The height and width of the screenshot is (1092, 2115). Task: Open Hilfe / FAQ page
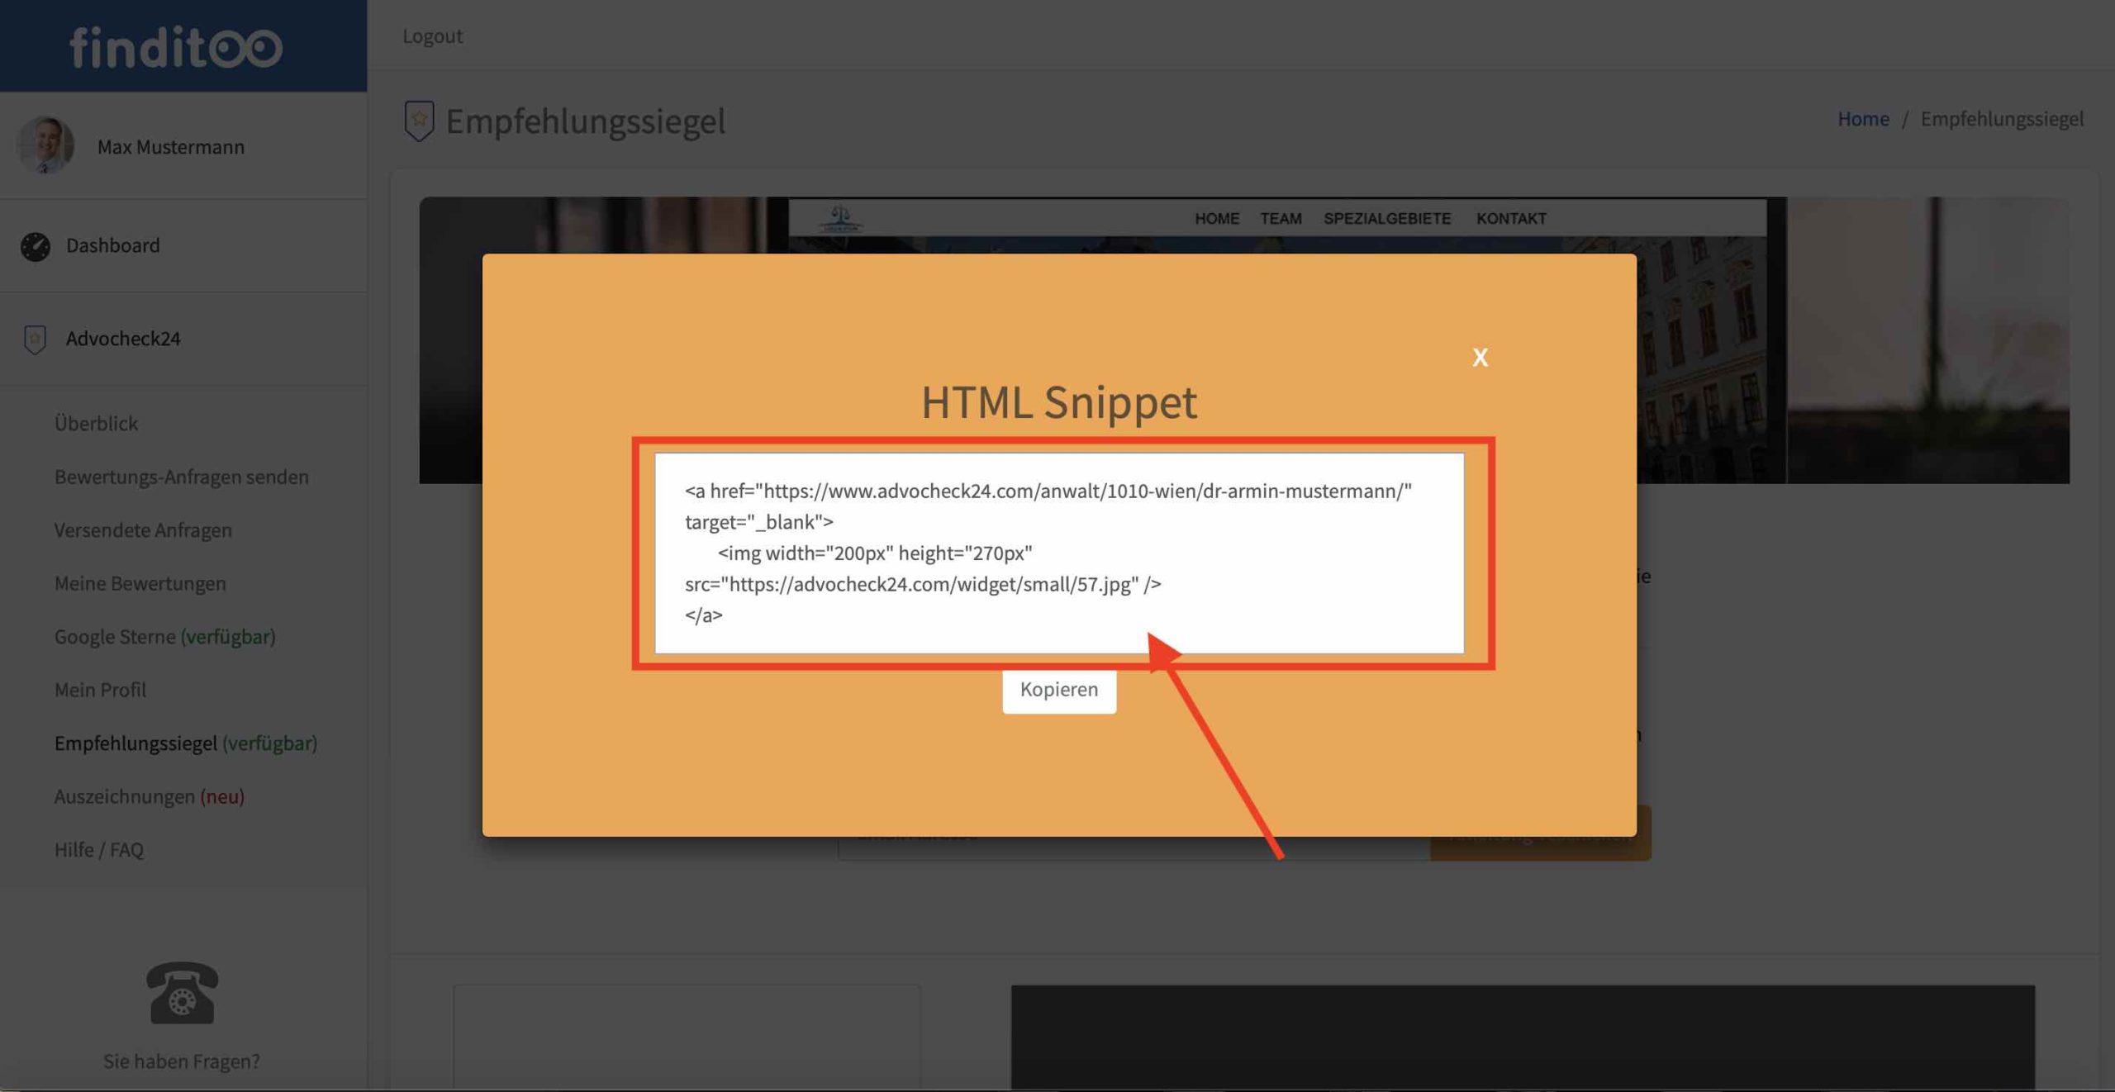tap(99, 849)
